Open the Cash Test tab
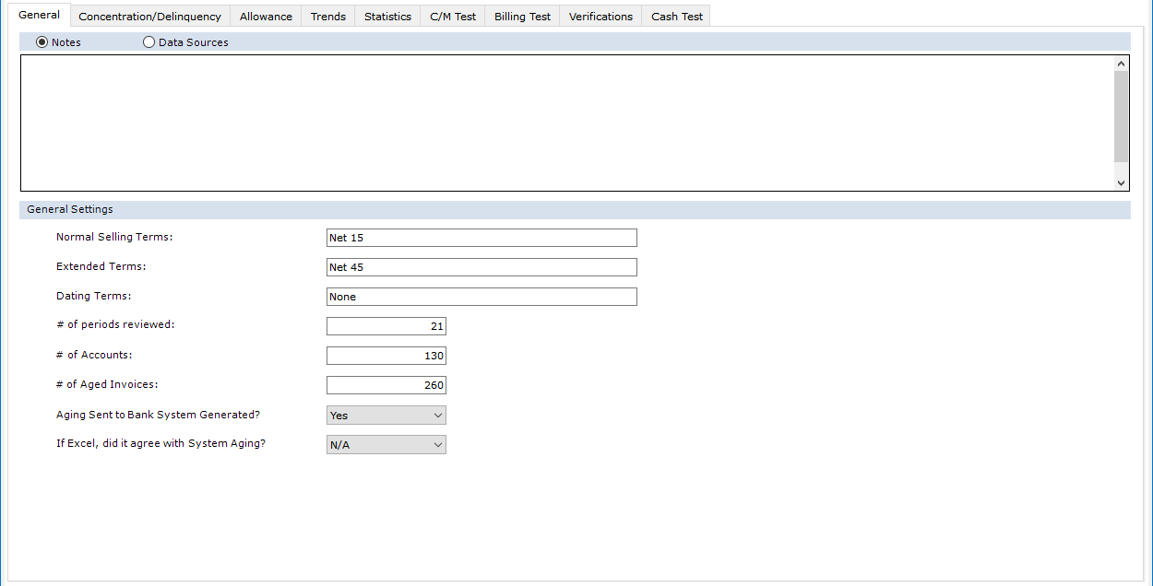Viewport: 1153px width, 586px height. (x=676, y=17)
